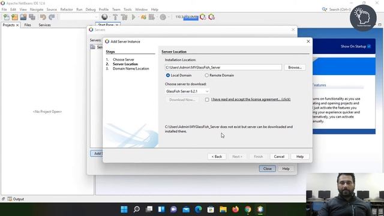Click the green Run Project arrow
The image size is (384, 216).
pyautogui.click(x=134, y=17)
